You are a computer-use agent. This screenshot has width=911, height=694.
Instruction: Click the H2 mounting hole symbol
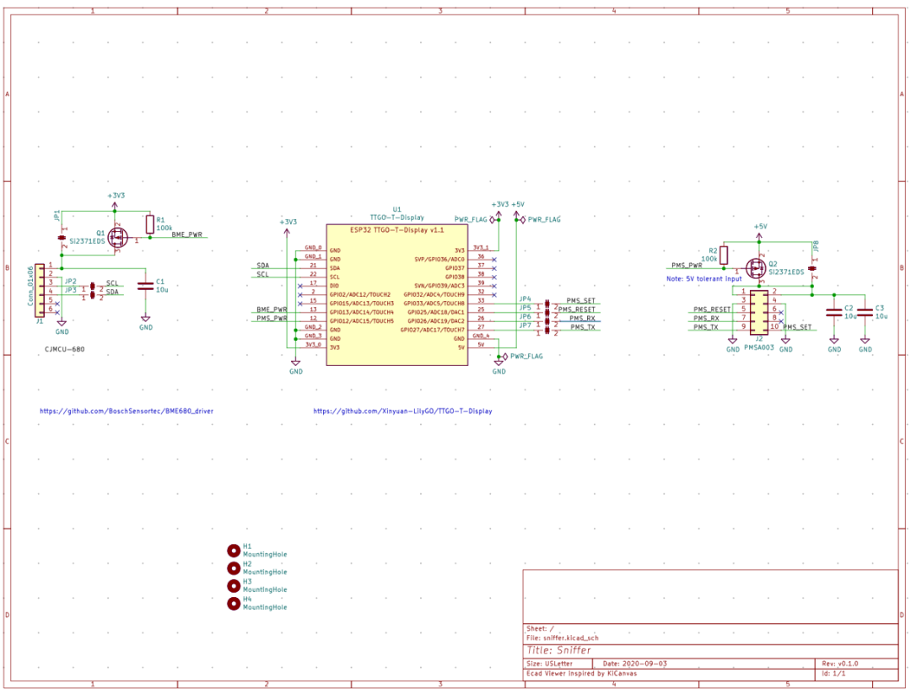pos(234,568)
